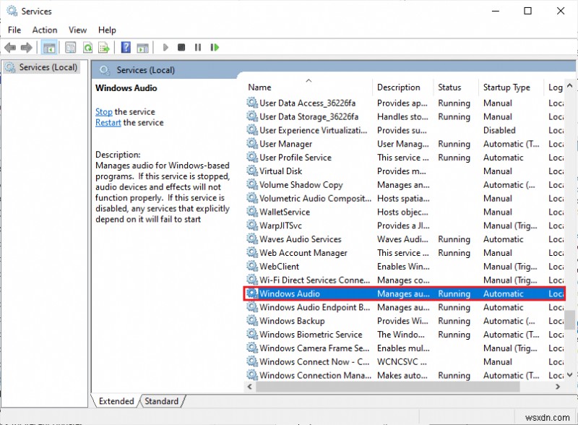Open the blue Help toolbar icon

click(x=126, y=48)
